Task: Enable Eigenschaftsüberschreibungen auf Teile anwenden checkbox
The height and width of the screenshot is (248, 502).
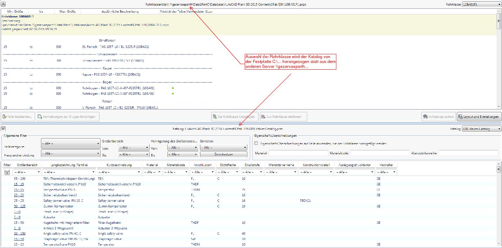Action: [256, 143]
